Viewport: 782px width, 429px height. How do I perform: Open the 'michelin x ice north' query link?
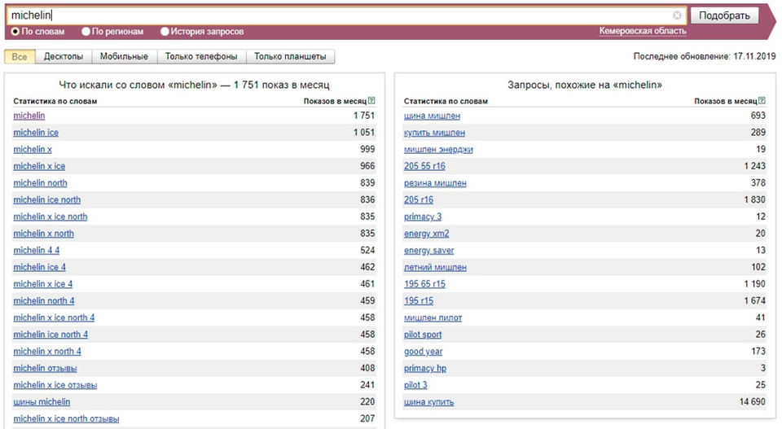[x=51, y=217]
